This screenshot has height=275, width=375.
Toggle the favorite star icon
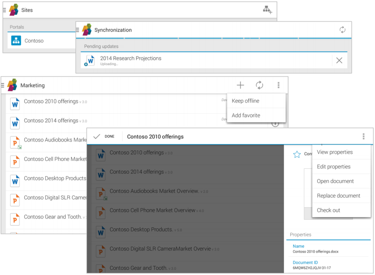[x=297, y=155]
